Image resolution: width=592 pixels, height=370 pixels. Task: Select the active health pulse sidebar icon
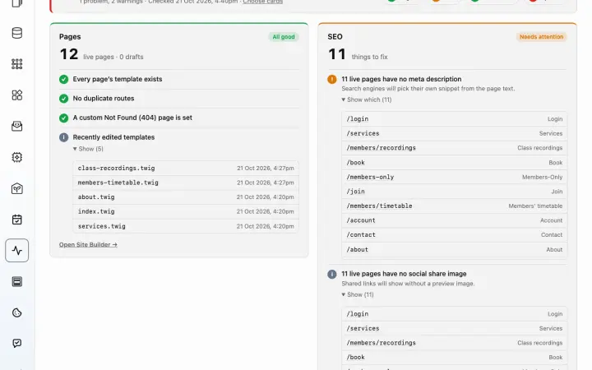click(17, 250)
